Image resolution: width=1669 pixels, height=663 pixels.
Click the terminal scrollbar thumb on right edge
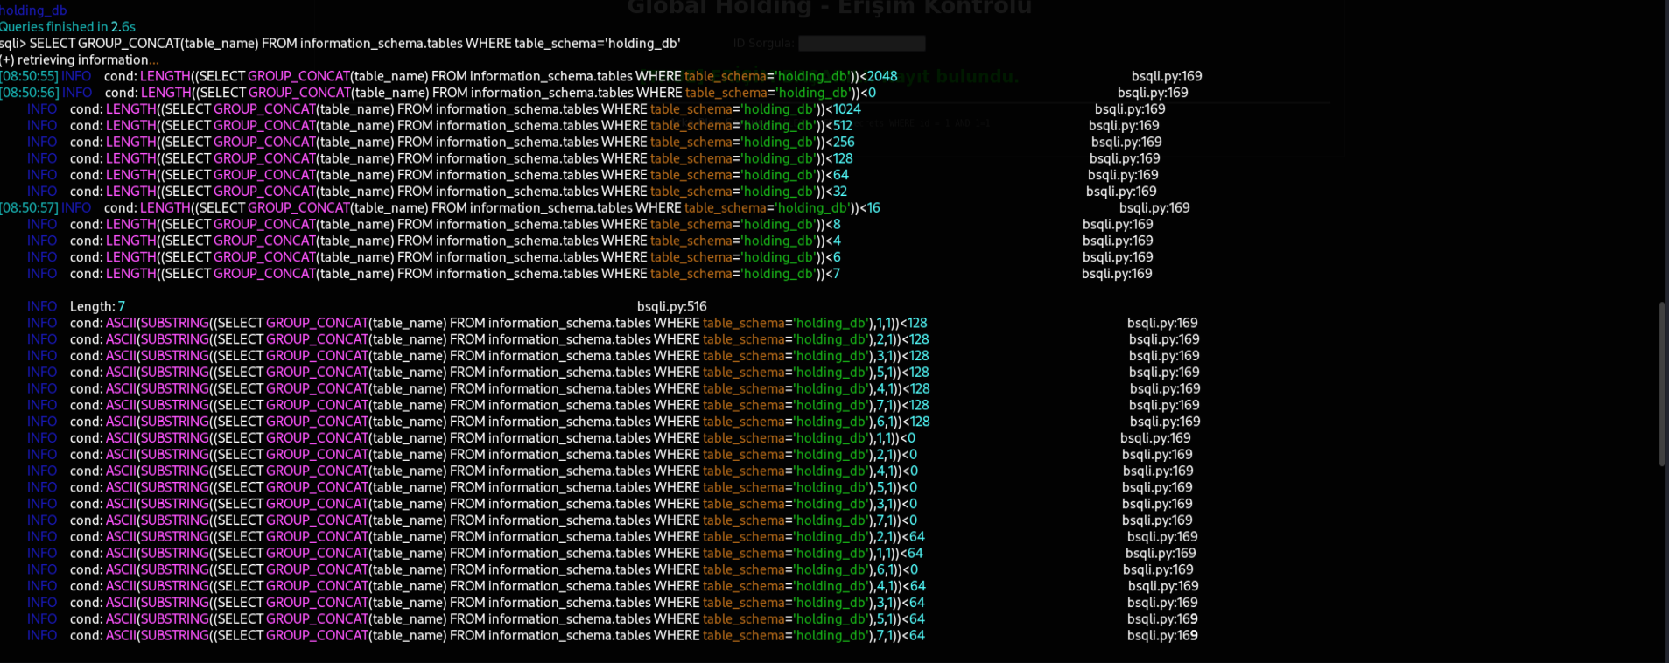tap(1662, 384)
